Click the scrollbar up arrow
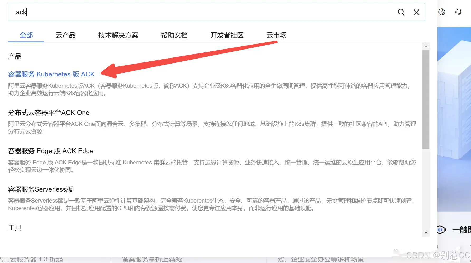Viewport: 471px width, 263px height. pyautogui.click(x=426, y=46)
